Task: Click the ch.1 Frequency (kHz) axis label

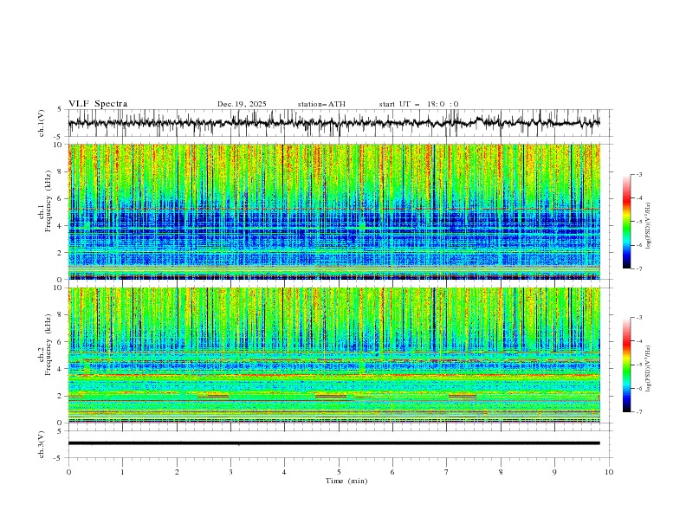Action: tap(45, 201)
